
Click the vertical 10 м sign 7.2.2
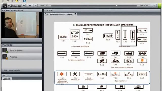[x=118, y=35]
